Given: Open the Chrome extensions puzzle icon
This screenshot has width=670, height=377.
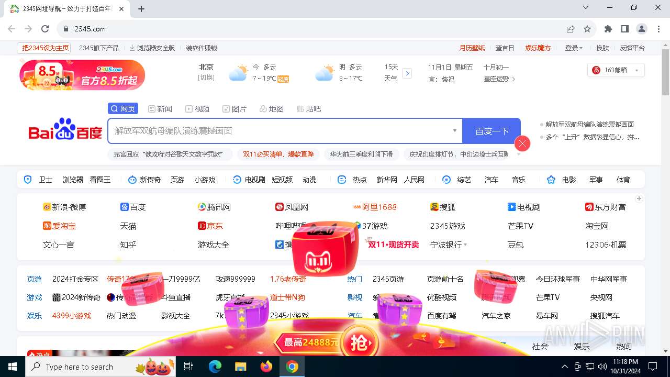Looking at the screenshot, I should coord(608,29).
